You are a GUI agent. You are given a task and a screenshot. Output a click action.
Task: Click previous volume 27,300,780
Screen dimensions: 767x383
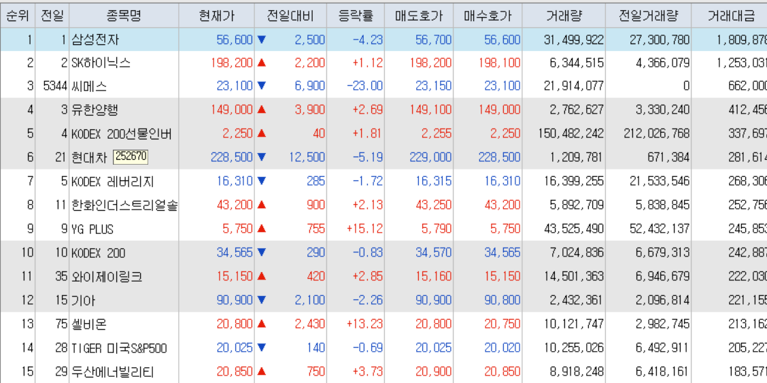point(660,40)
